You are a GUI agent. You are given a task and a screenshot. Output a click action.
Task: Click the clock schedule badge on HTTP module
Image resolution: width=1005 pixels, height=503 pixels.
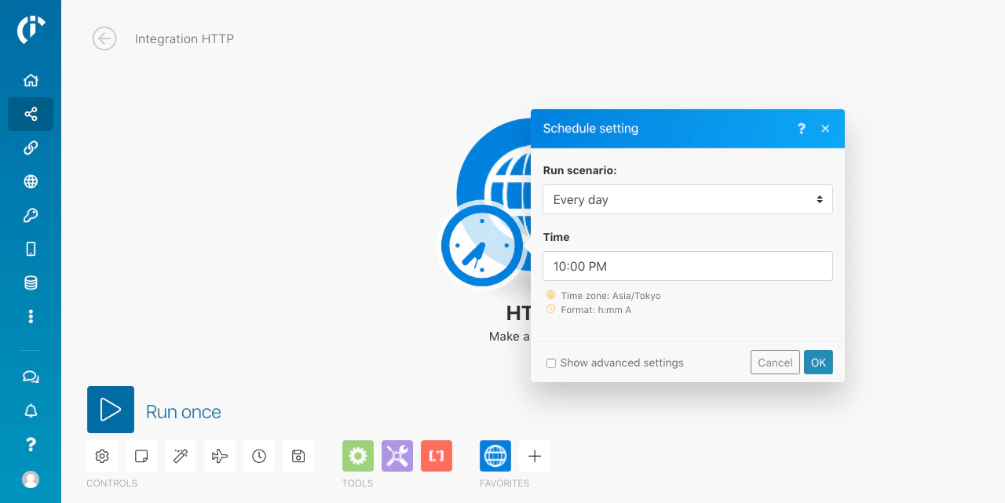click(482, 246)
